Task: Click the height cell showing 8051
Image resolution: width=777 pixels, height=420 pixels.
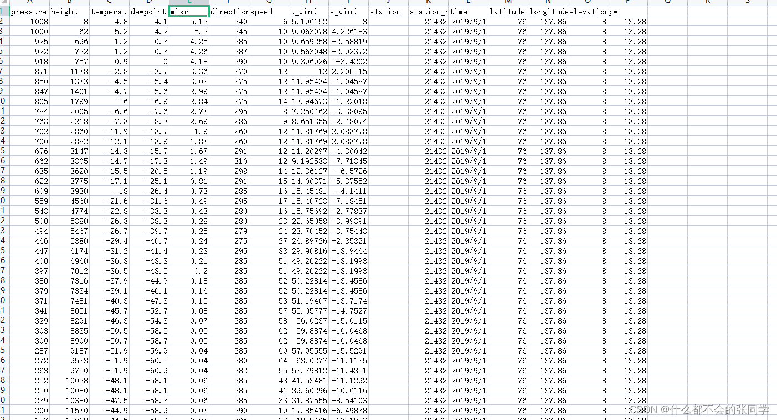Action: coord(69,311)
